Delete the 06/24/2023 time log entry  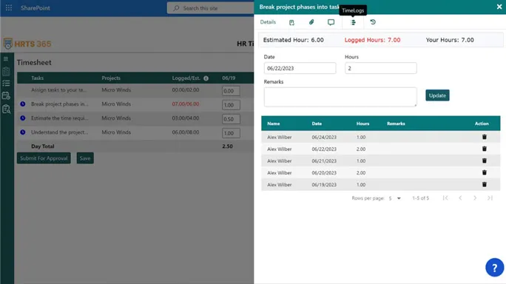pyautogui.click(x=485, y=137)
